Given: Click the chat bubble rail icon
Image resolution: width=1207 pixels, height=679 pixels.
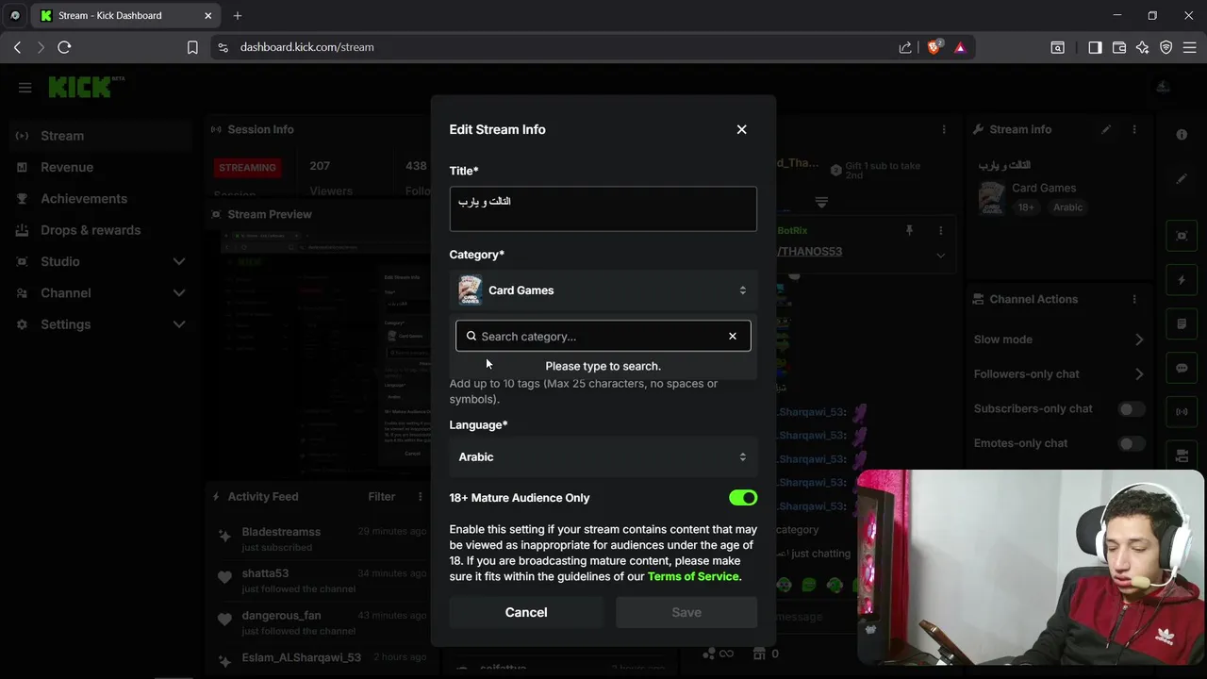Looking at the screenshot, I should tap(1182, 368).
